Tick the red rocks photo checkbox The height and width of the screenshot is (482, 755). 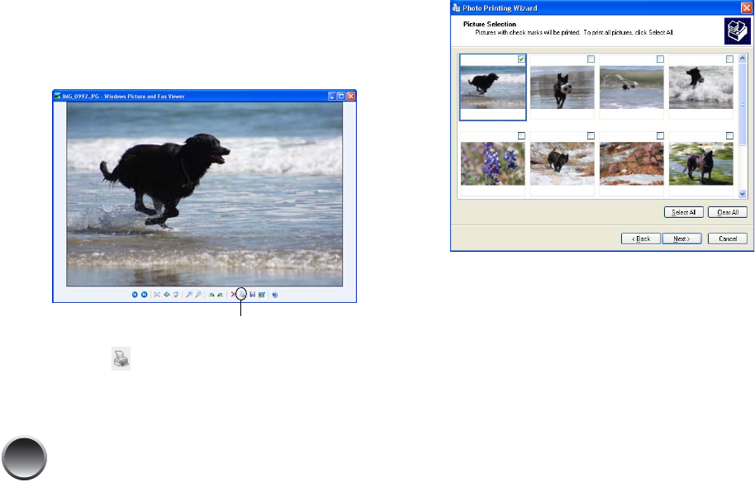[660, 135]
